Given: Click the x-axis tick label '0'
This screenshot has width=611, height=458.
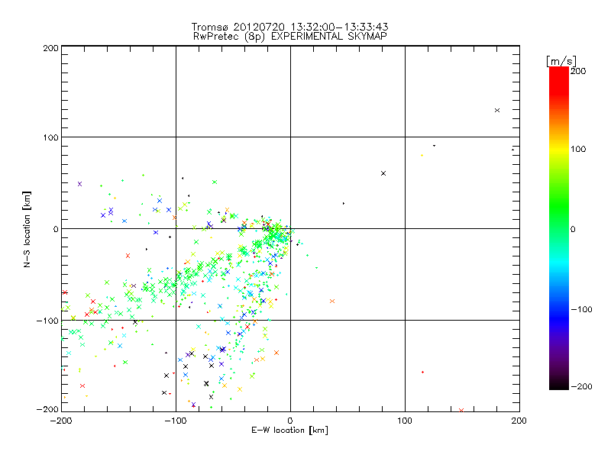Looking at the screenshot, I should click(290, 421).
